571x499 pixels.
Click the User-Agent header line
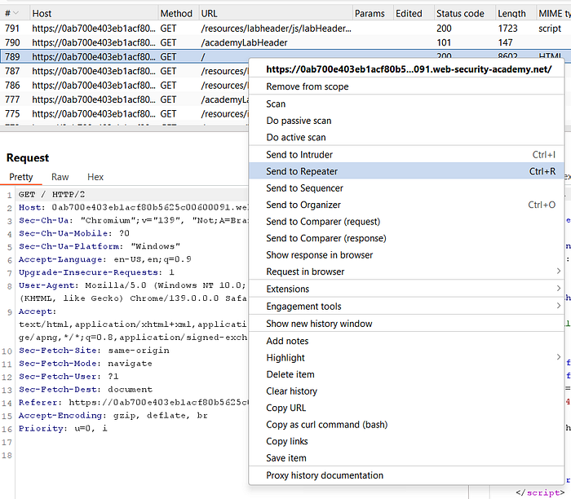coord(133,285)
